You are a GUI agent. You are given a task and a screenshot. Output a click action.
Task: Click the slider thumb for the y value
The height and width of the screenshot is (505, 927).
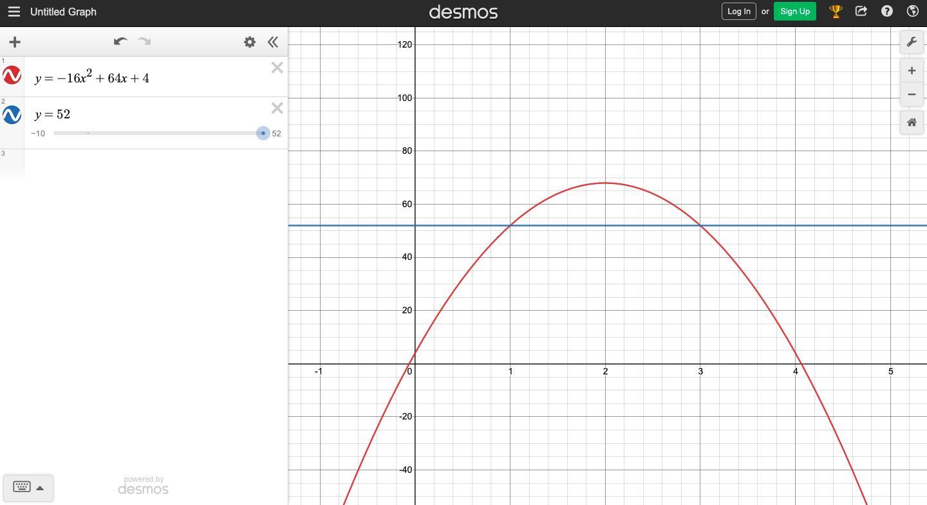click(263, 133)
